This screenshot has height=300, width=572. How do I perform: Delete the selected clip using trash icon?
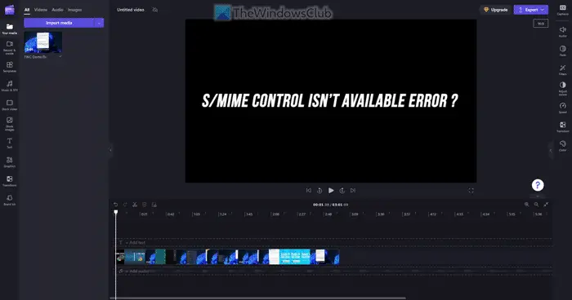145,205
